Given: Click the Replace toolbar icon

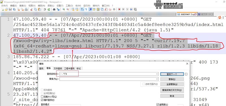Looking at the screenshot, I should click(x=58, y=9).
